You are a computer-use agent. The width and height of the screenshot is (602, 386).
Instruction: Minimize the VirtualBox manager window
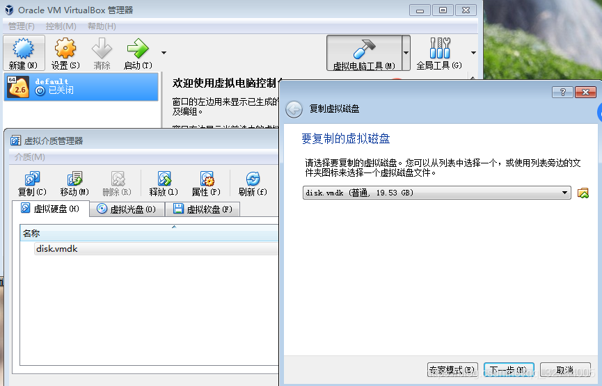420,10
